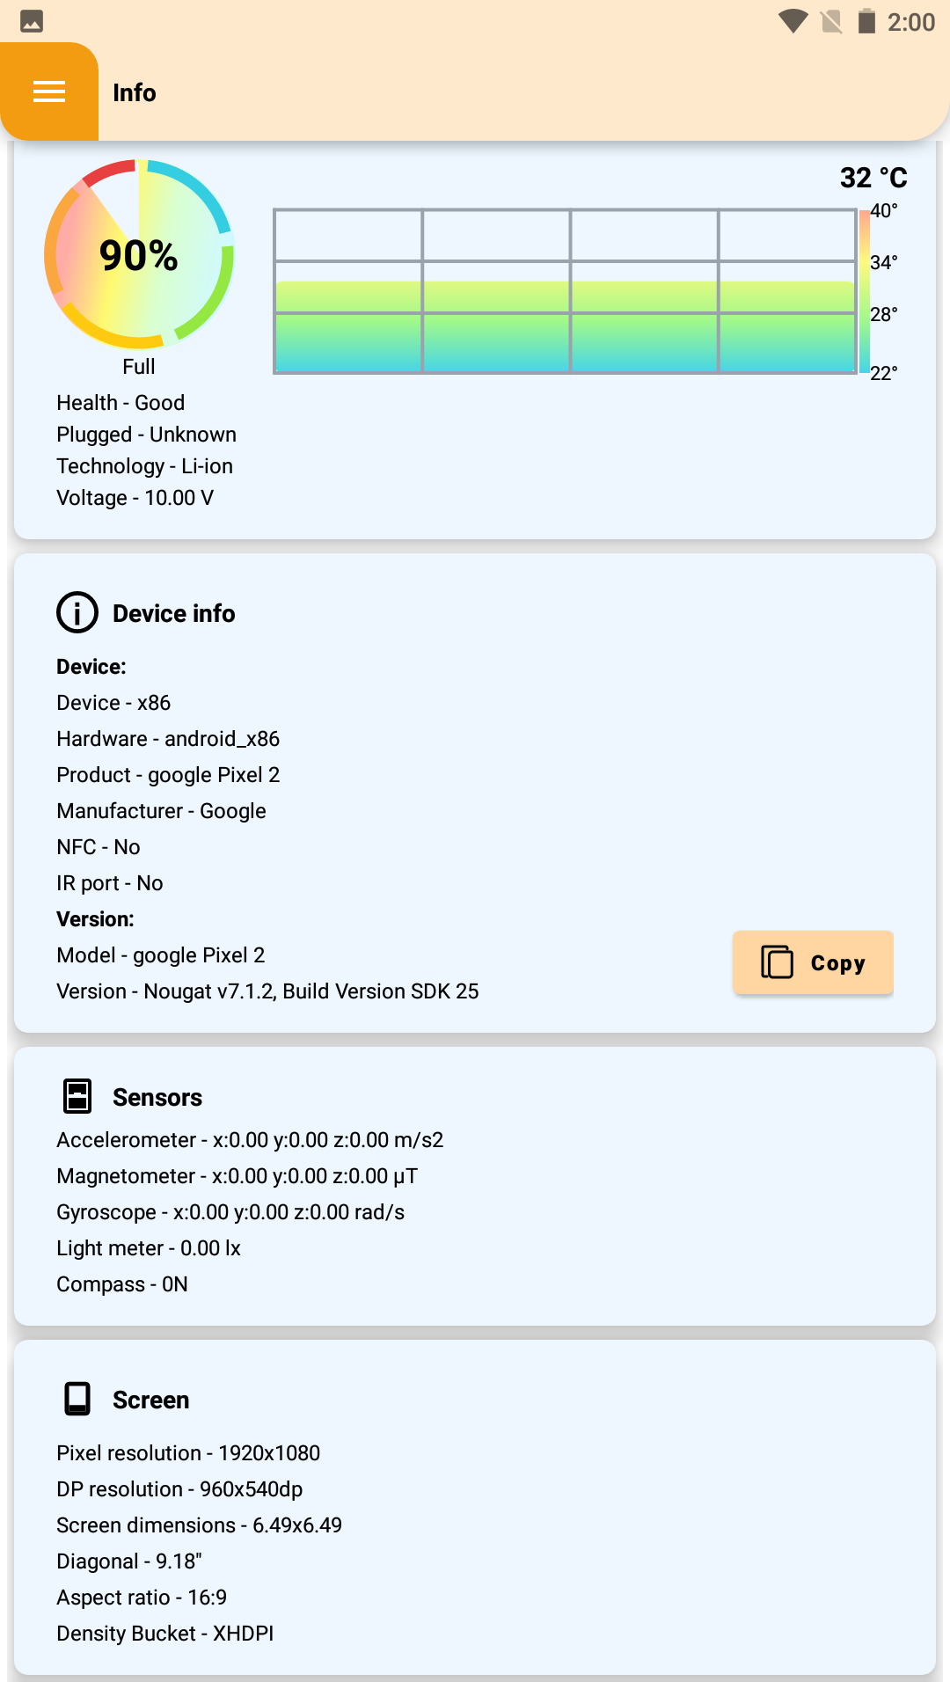Screen dimensions: 950x1689
Task: Tap the Info title in header
Action: click(x=135, y=92)
